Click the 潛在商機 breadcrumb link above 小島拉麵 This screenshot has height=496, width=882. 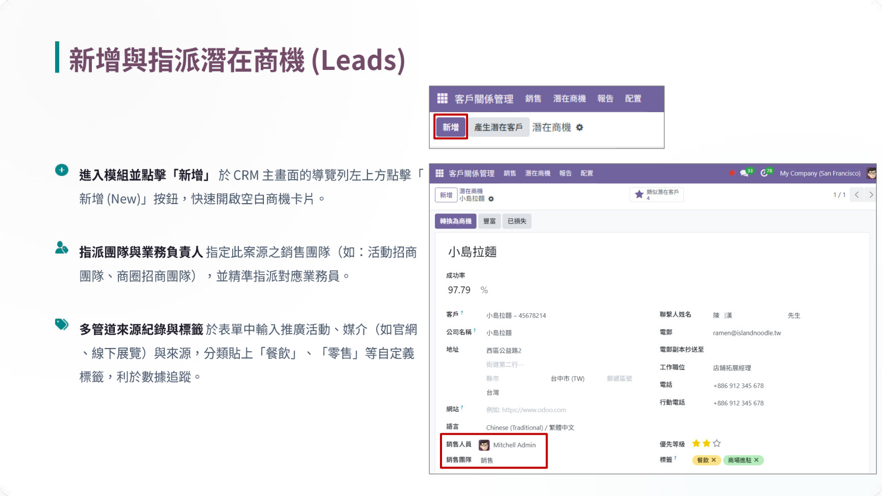pyautogui.click(x=471, y=191)
